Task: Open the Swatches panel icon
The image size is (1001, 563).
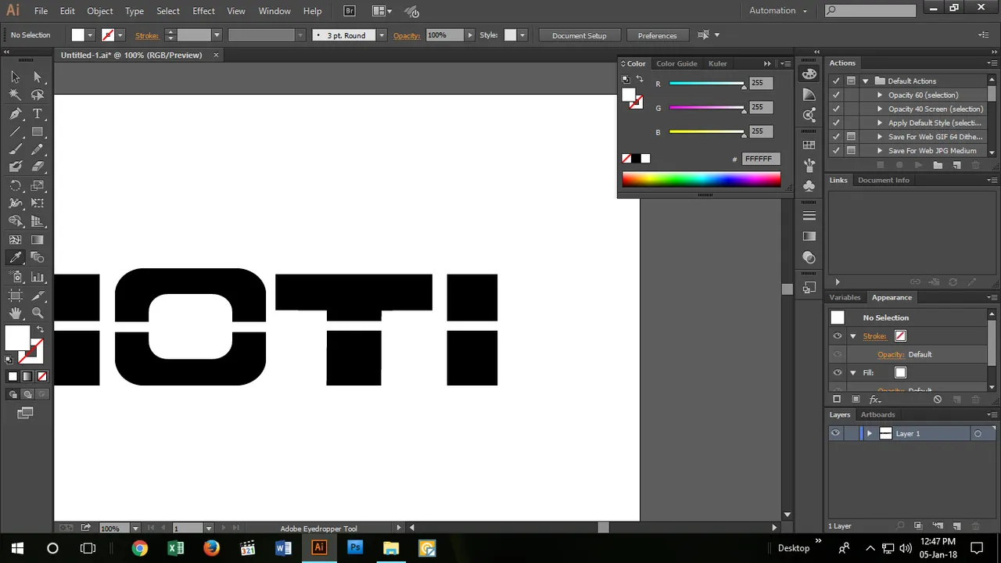Action: 809,145
